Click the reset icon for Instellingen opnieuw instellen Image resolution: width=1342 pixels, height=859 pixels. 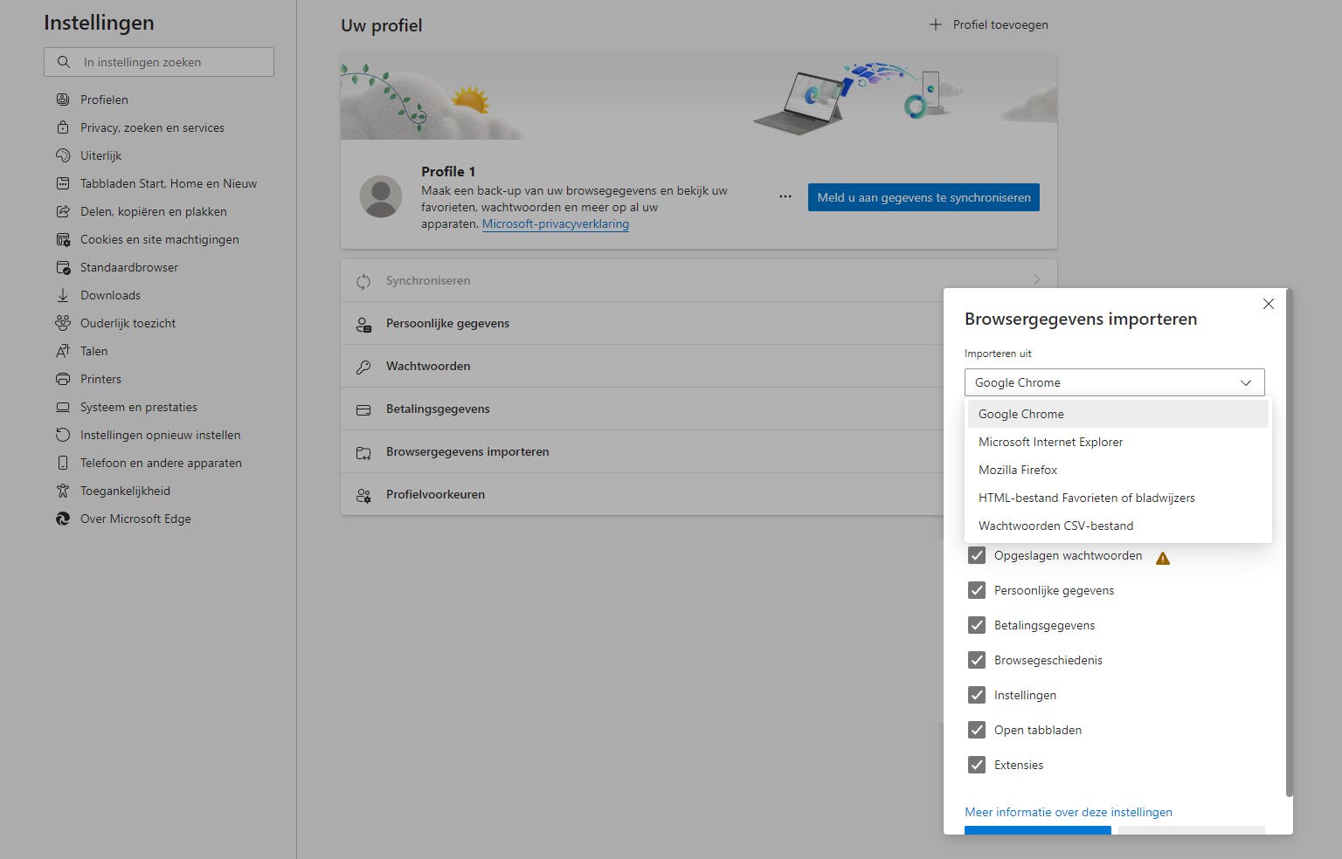[63, 435]
